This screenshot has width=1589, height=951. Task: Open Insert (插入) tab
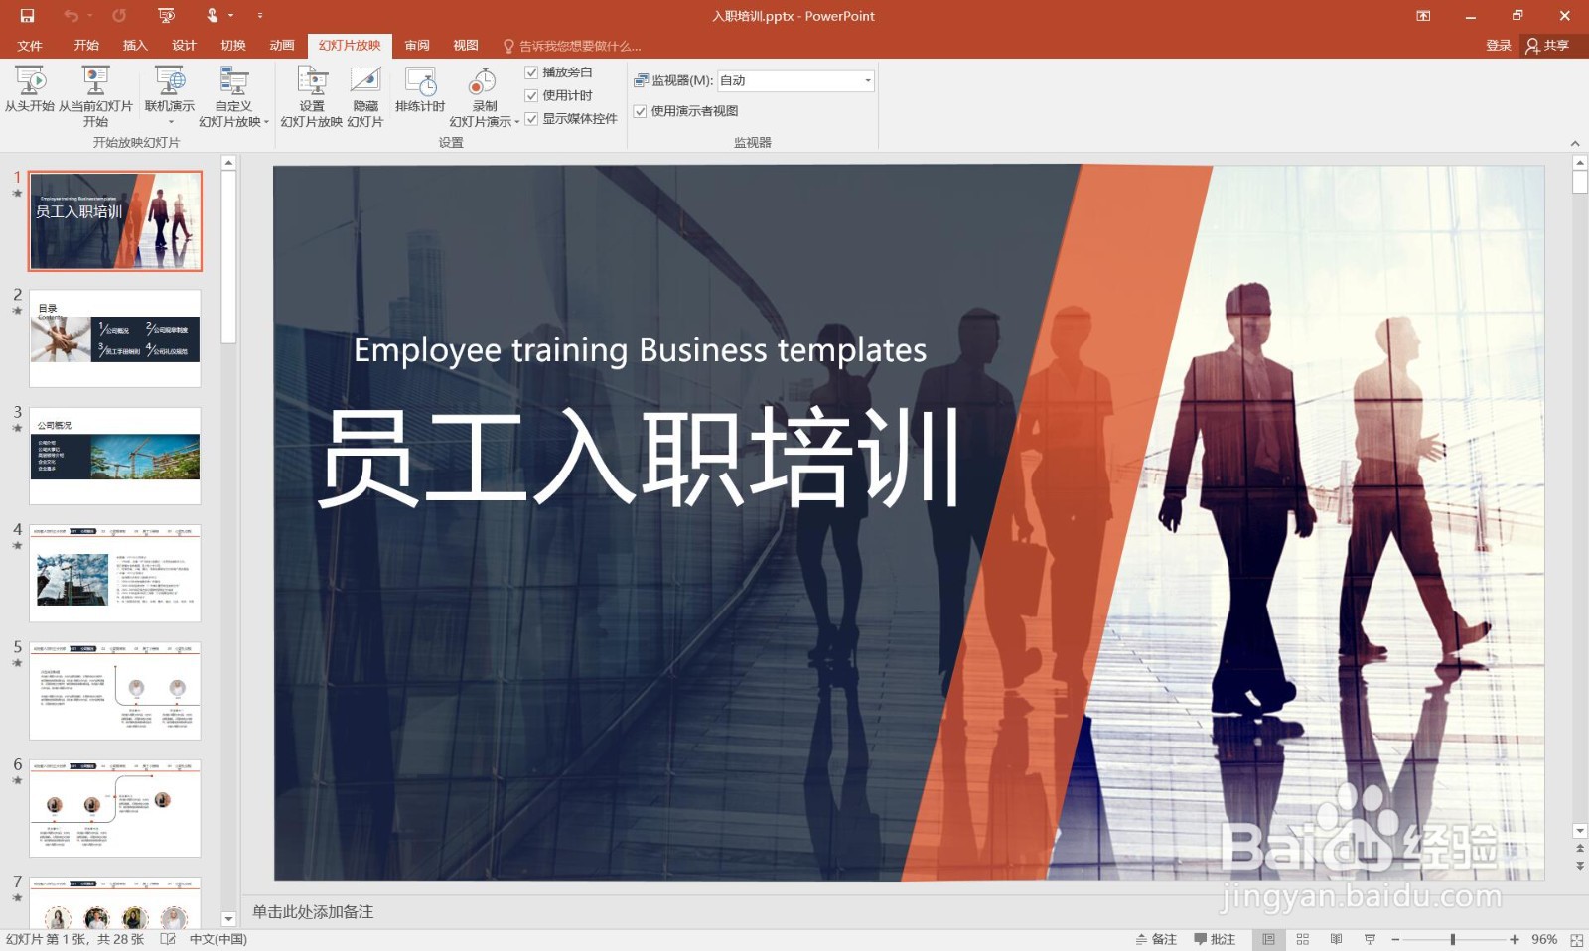coord(135,46)
